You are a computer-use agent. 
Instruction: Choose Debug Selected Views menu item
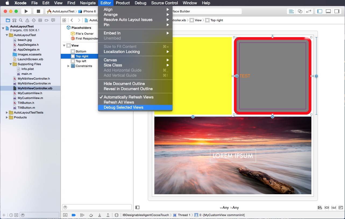coord(123,107)
